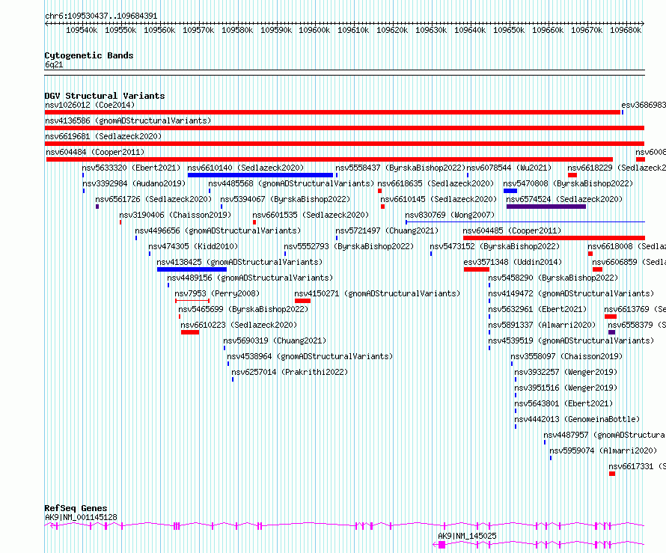Open nsv830769 (Wong2007) variant

450,215
